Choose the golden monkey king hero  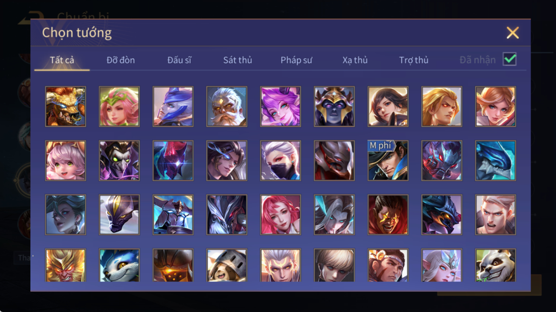65,265
